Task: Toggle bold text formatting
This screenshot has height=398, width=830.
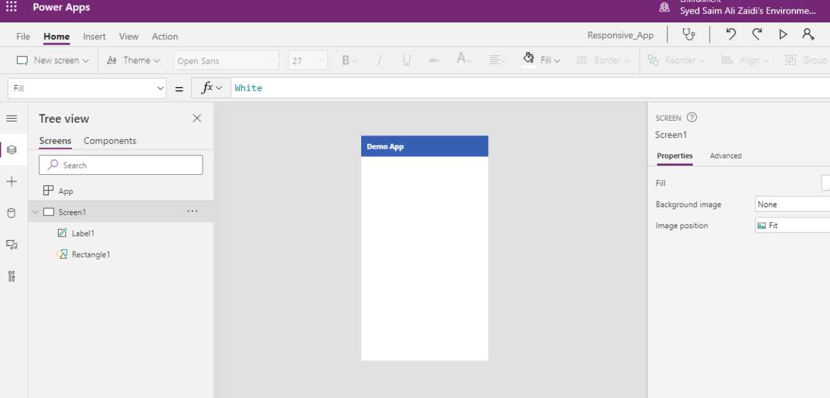Action: (346, 59)
